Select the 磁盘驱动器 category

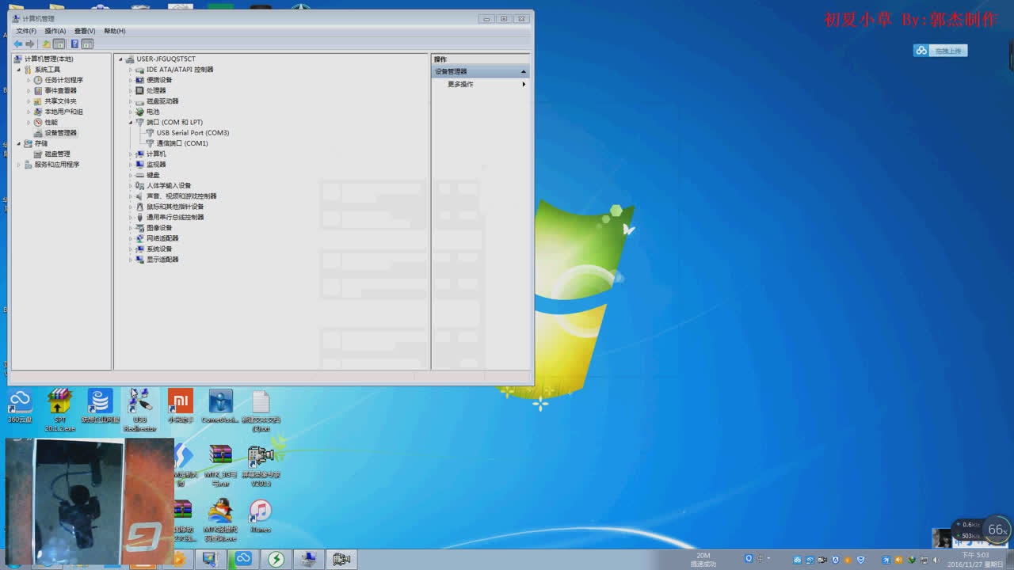coord(162,101)
